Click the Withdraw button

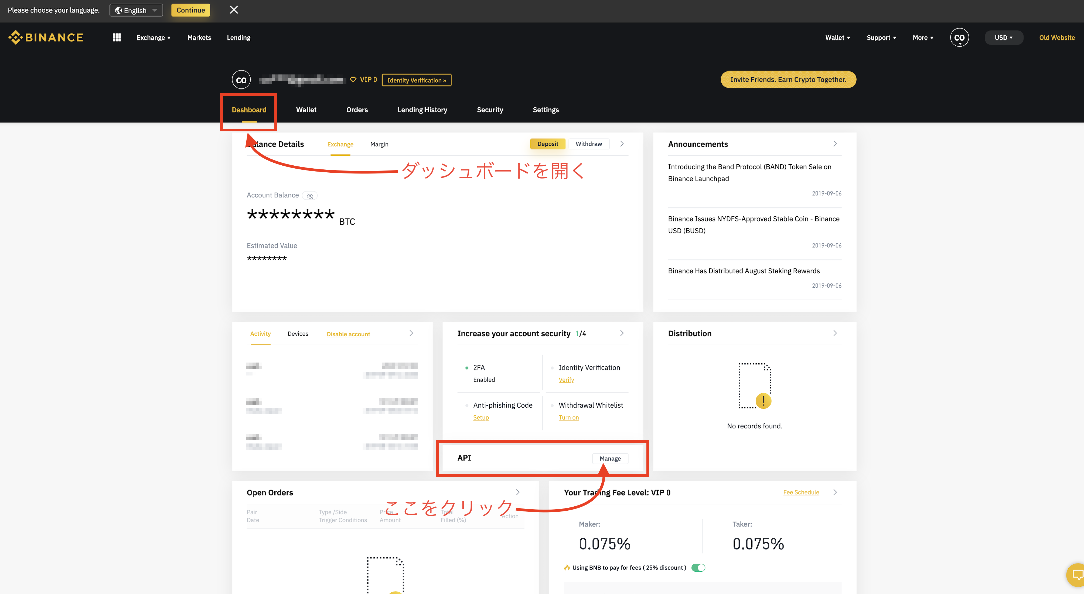coord(589,144)
